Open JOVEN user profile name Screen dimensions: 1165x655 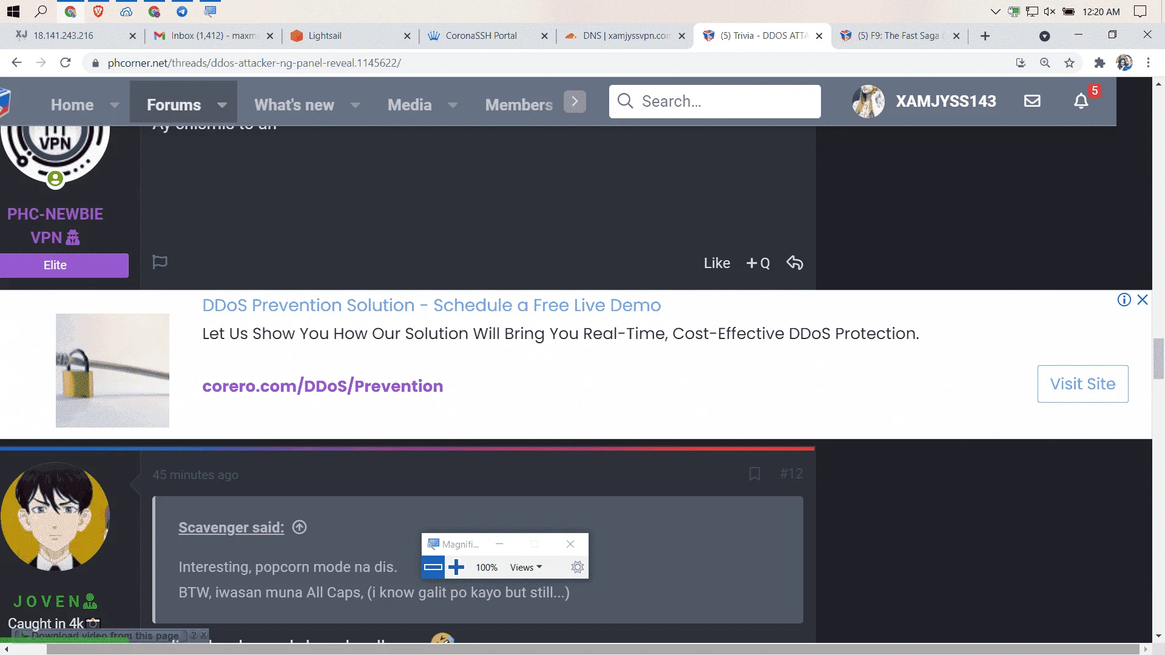[x=55, y=601]
